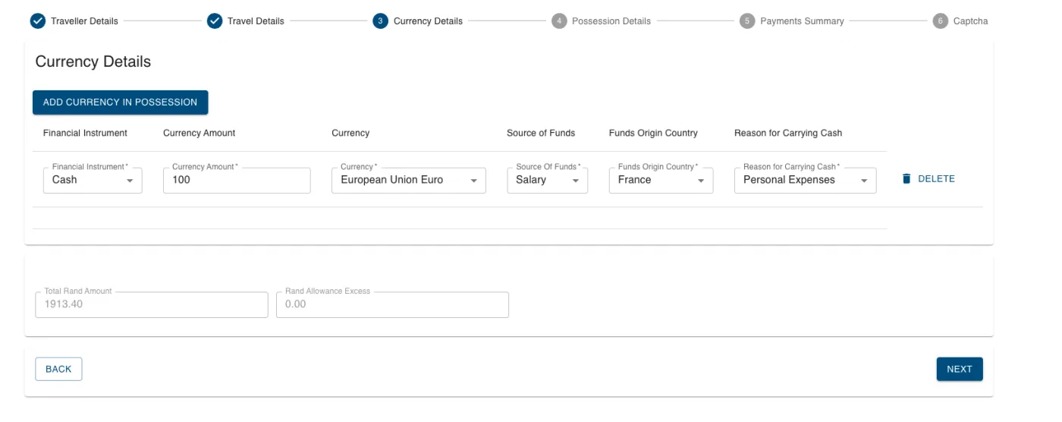Open Reason for Carrying Cash dropdown

click(x=805, y=180)
